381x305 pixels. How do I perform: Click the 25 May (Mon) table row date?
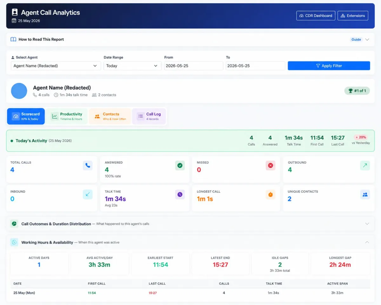(24, 293)
